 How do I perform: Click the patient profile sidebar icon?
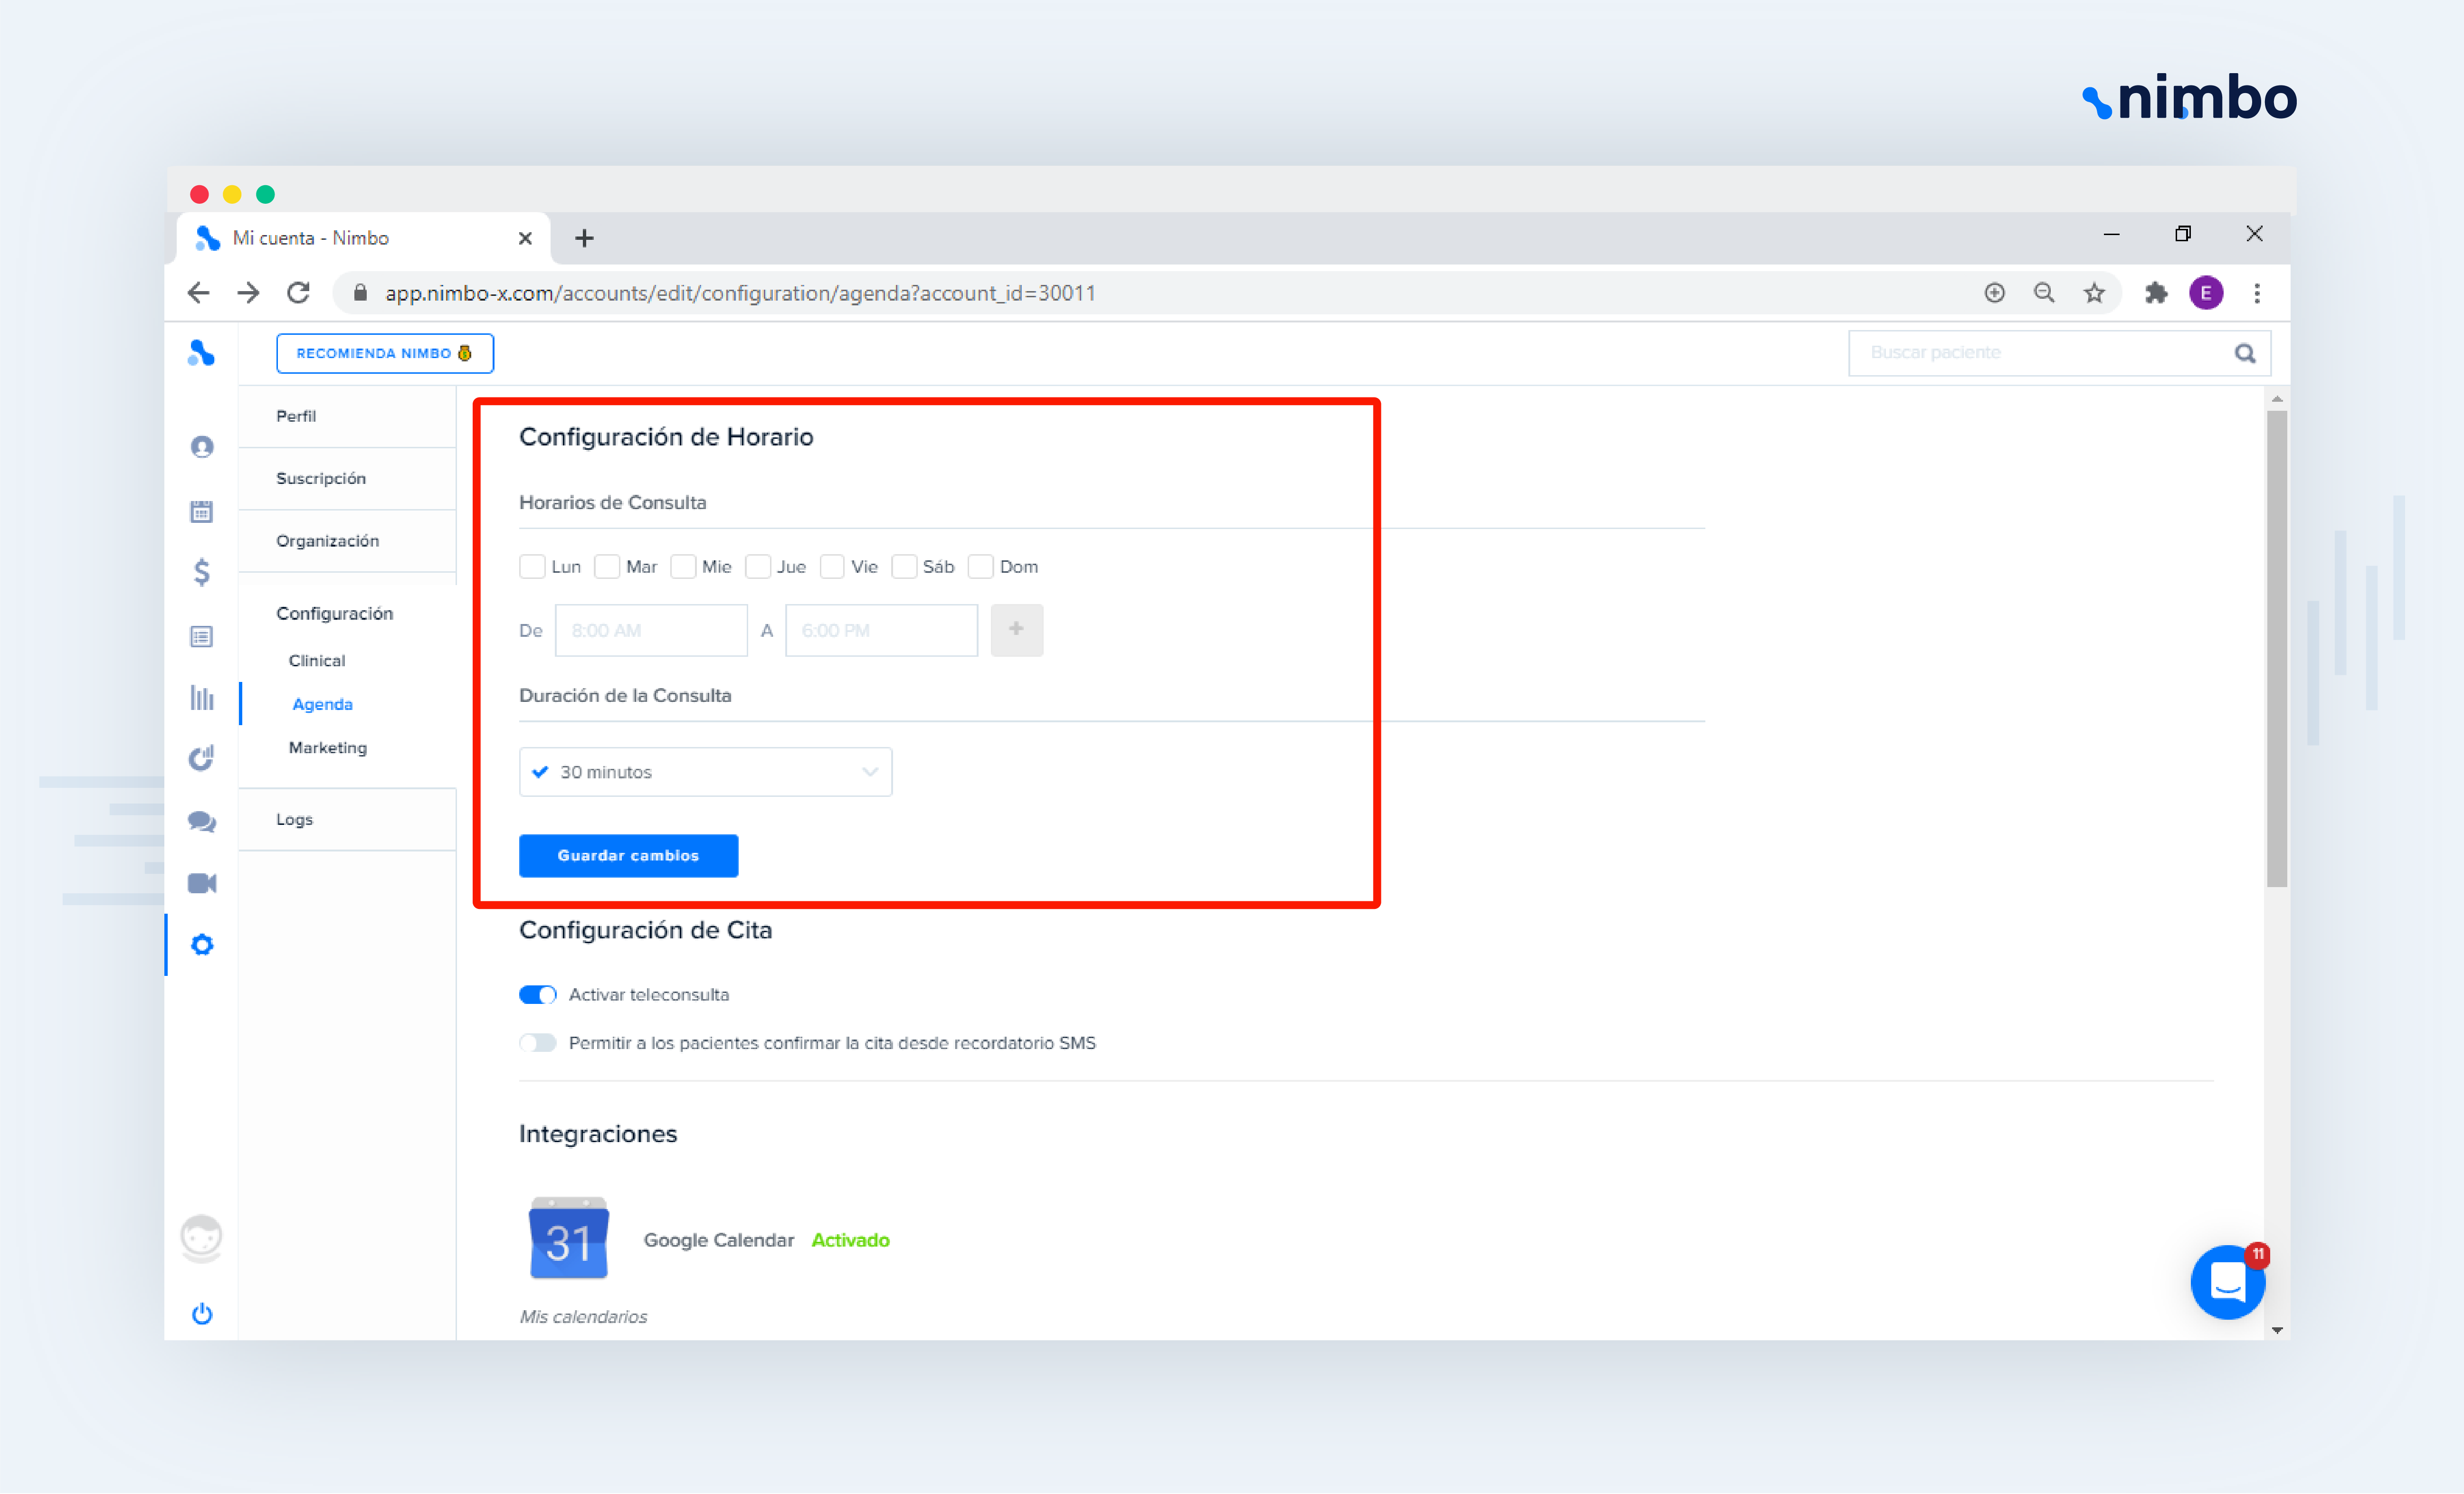201,446
